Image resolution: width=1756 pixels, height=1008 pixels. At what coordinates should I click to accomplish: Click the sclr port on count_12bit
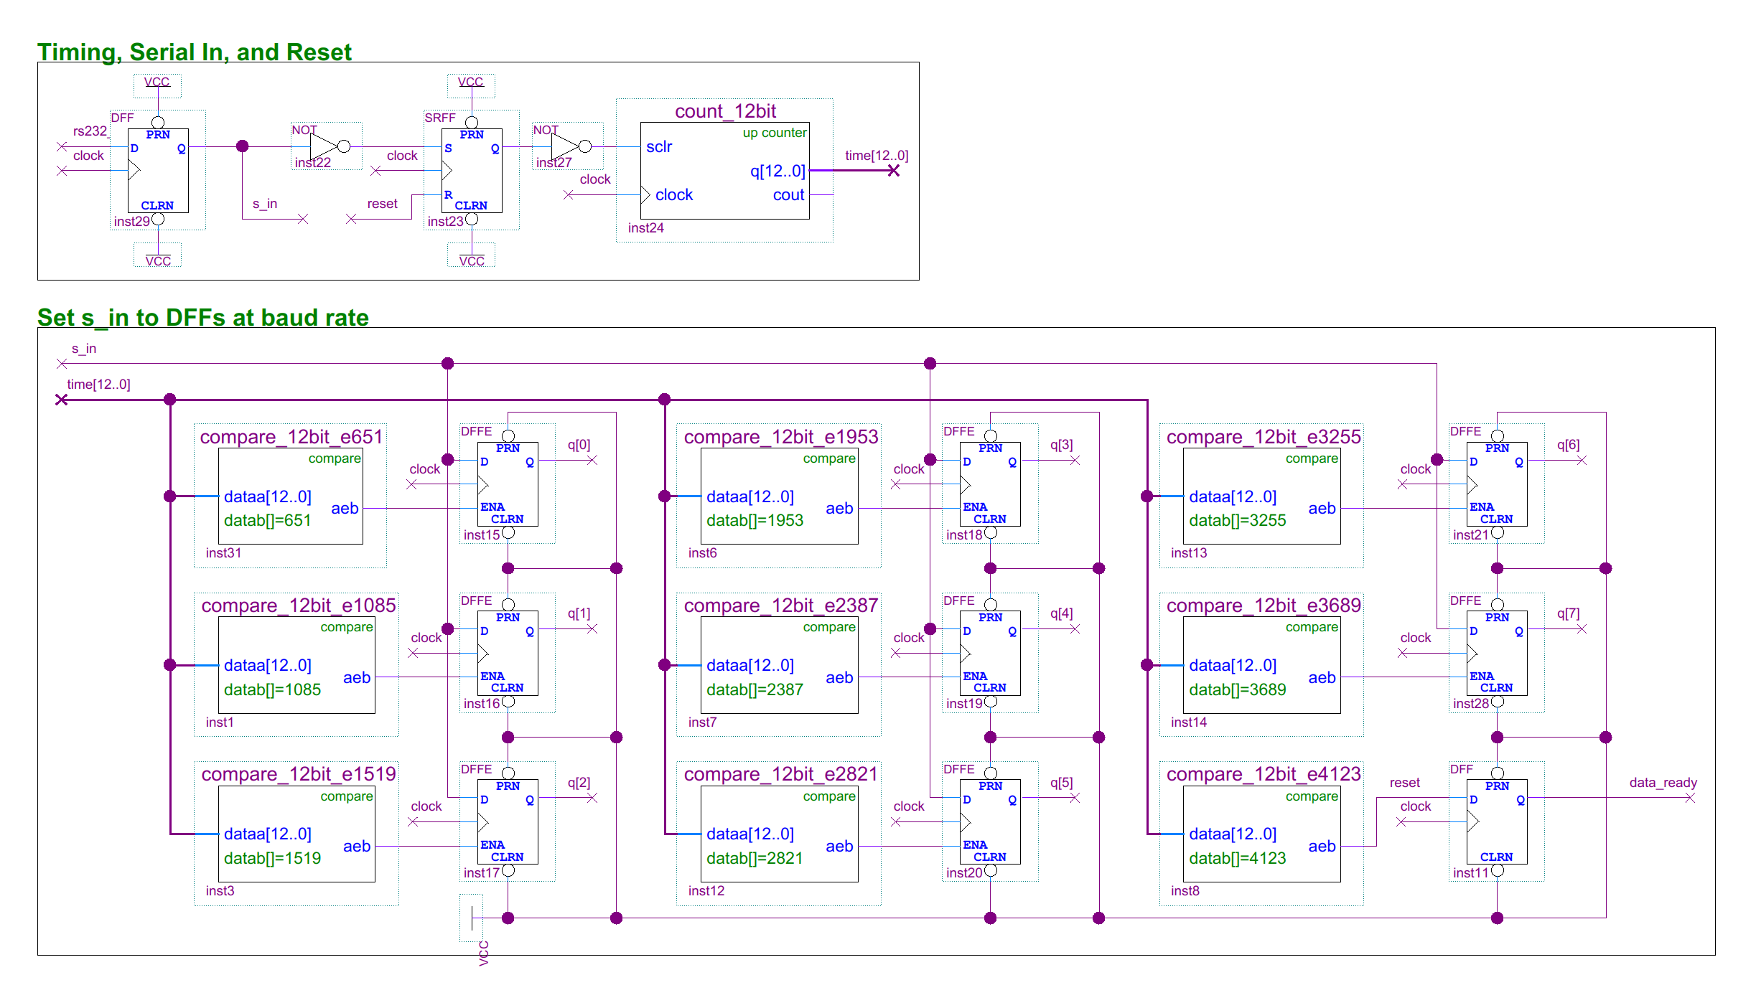pyautogui.click(x=659, y=146)
